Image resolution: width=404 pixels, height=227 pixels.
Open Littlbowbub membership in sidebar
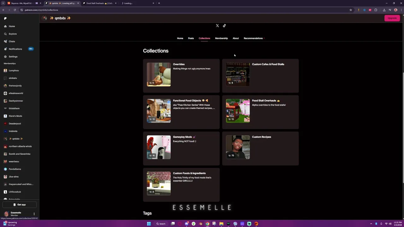click(15, 192)
